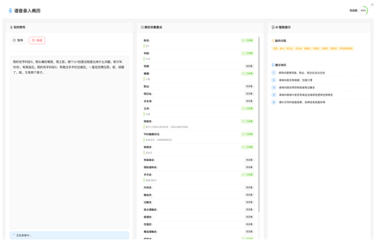Click the 现病史 collected value text
Viewport: 376px width, 242px height.
[x=167, y=127]
